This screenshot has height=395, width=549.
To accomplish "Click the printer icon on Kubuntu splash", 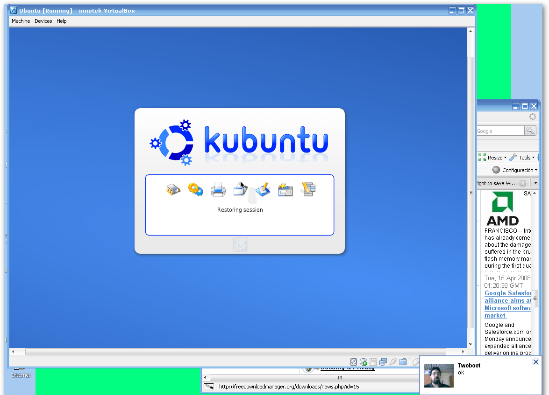I will click(x=218, y=189).
